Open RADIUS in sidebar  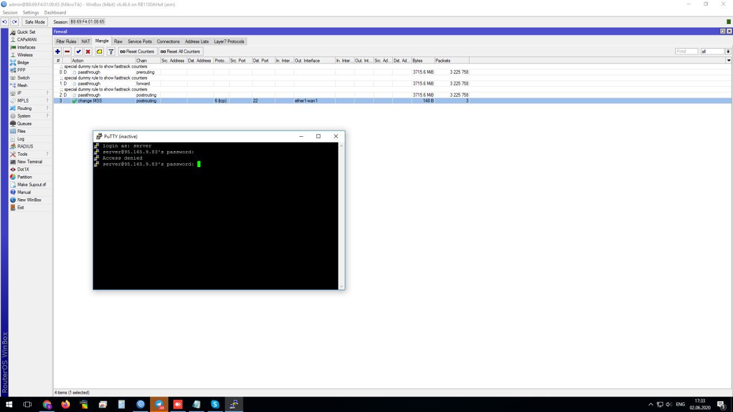click(x=25, y=146)
